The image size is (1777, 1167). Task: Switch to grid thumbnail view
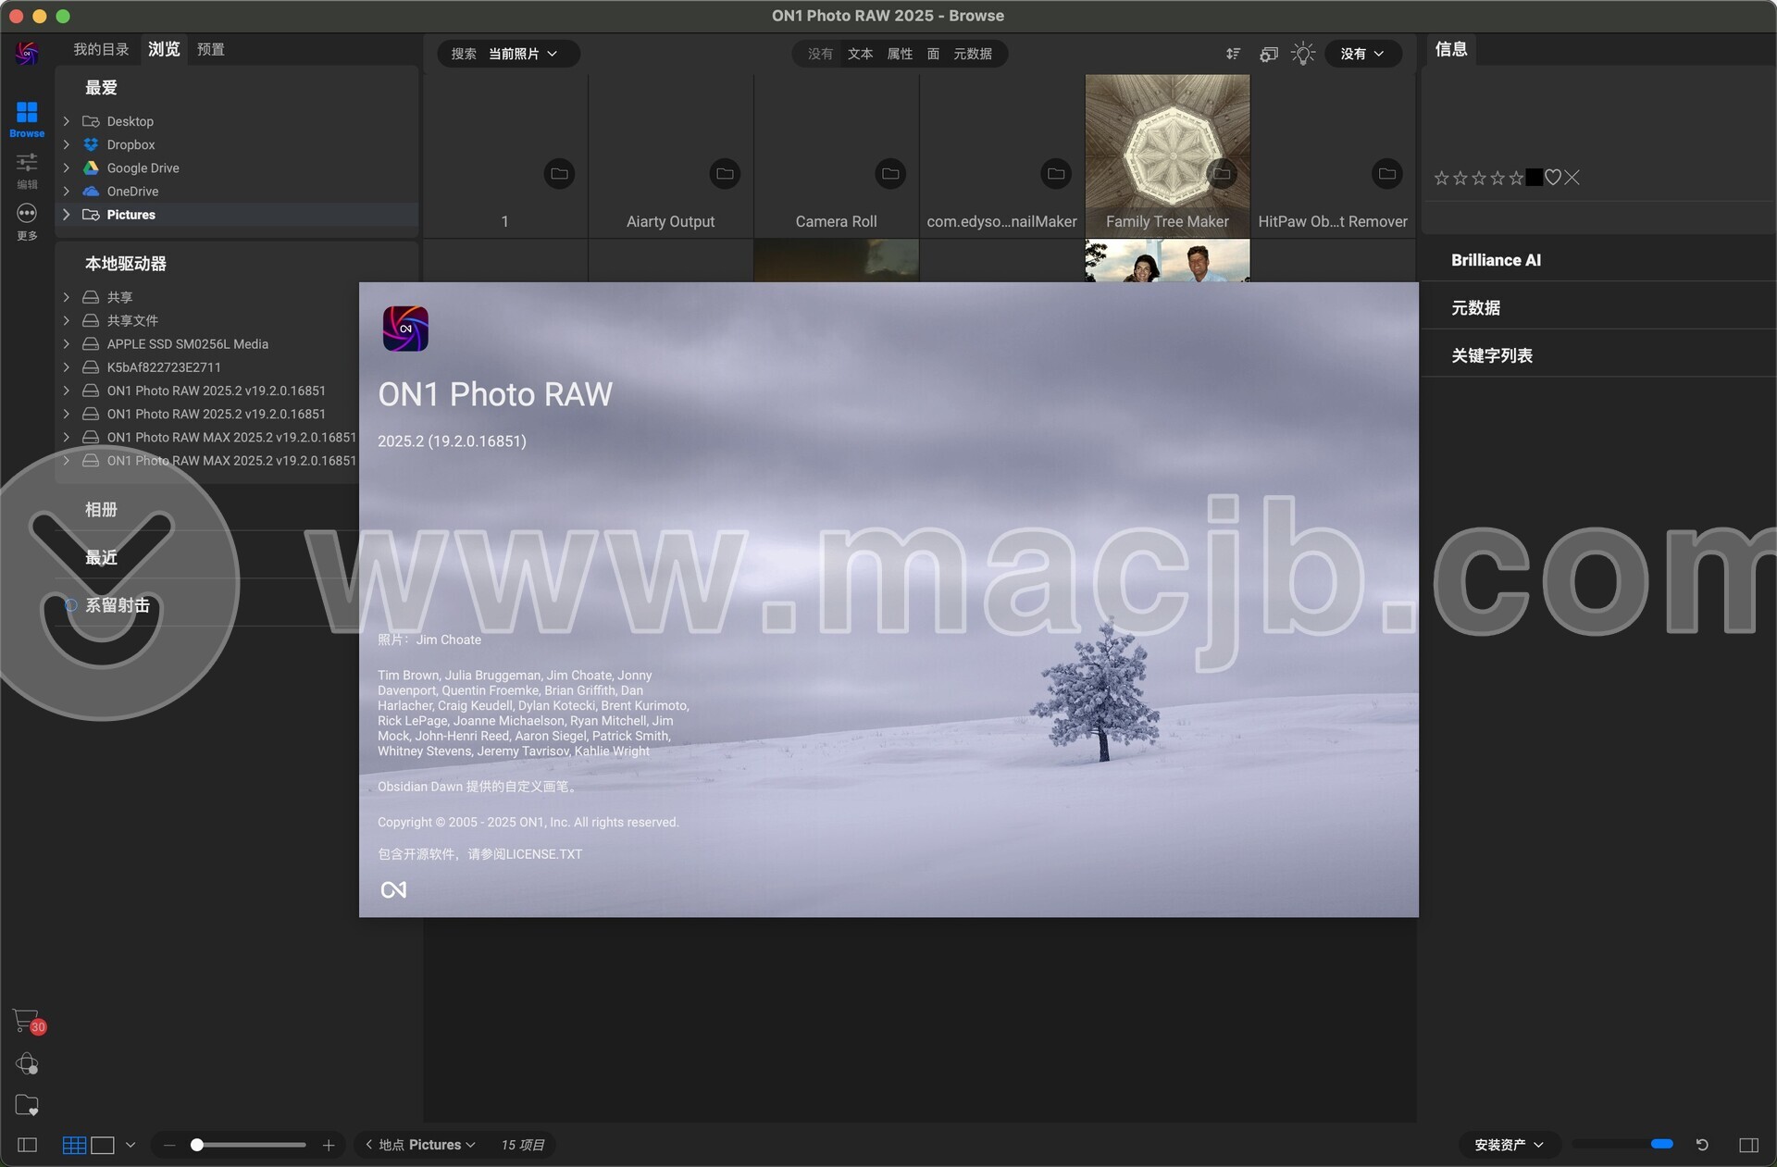tap(74, 1145)
